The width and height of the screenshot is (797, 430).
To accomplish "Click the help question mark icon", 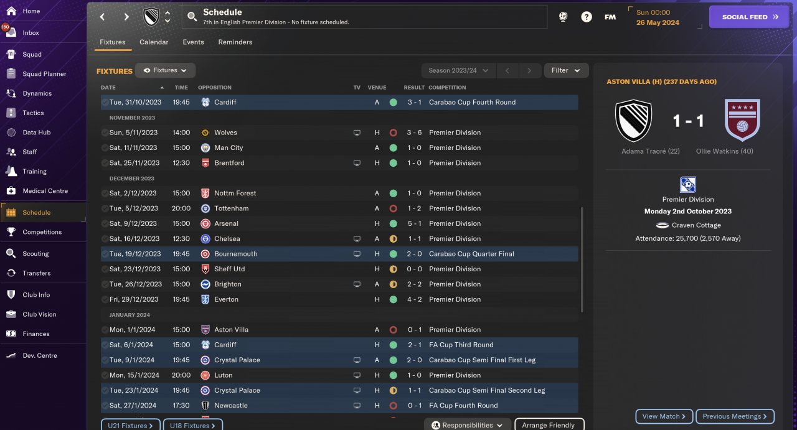I will coord(586,17).
